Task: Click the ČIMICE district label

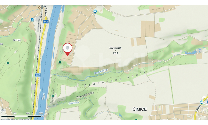Action: coord(140,109)
